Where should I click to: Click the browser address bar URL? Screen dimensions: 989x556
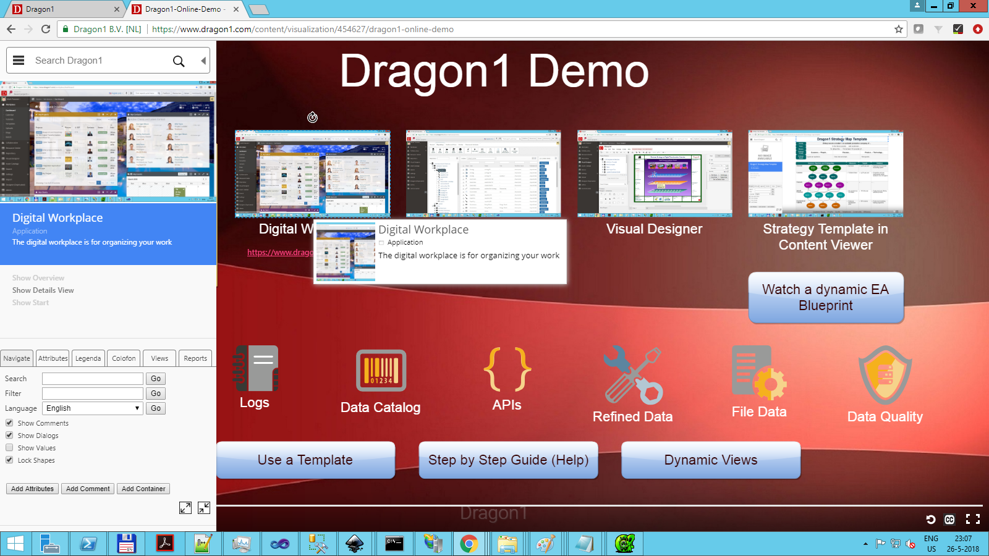[303, 29]
